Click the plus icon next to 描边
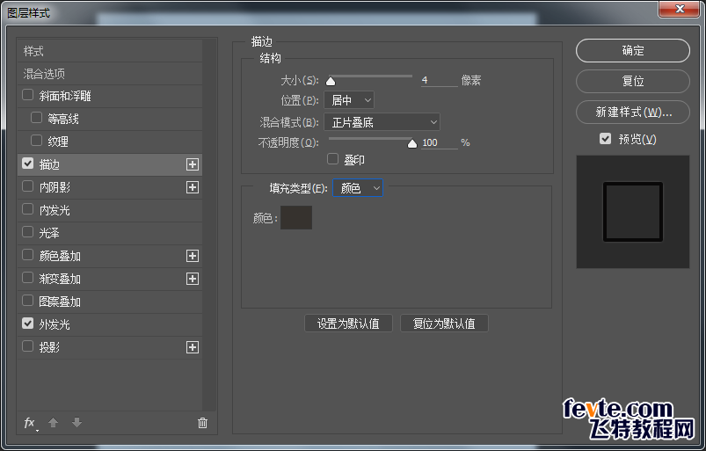 point(193,164)
